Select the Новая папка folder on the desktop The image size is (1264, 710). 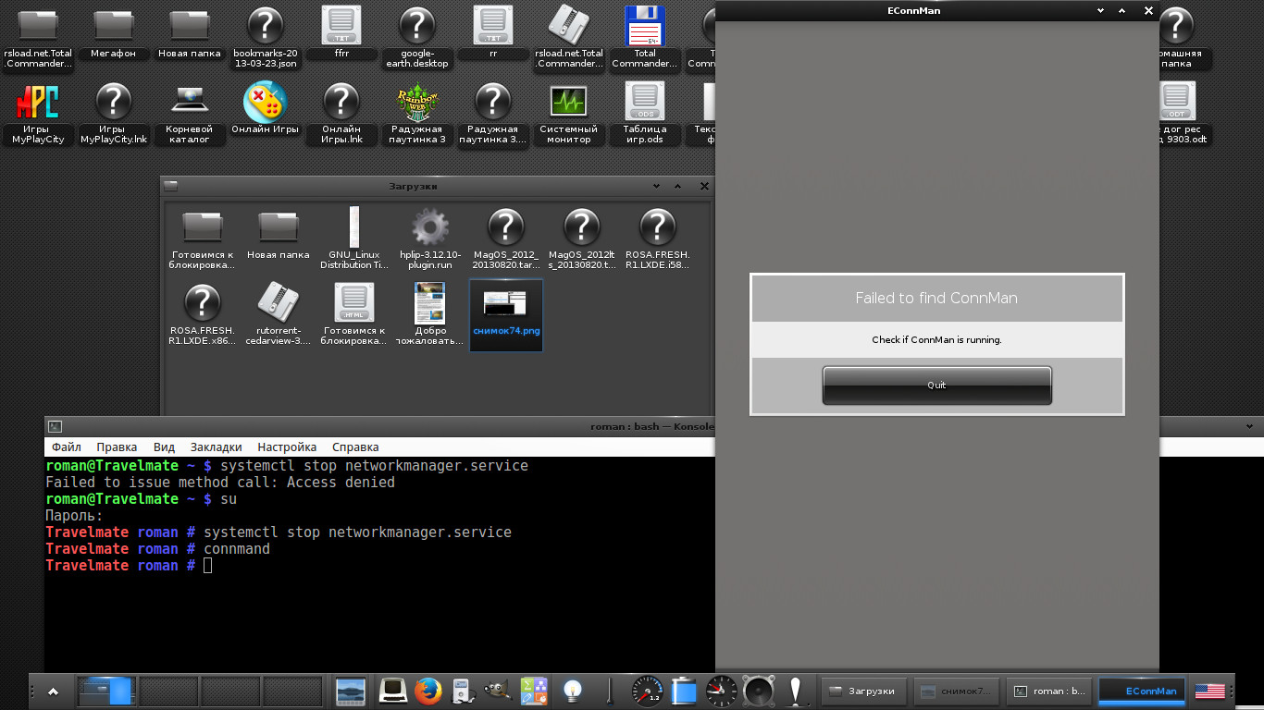[x=190, y=34]
